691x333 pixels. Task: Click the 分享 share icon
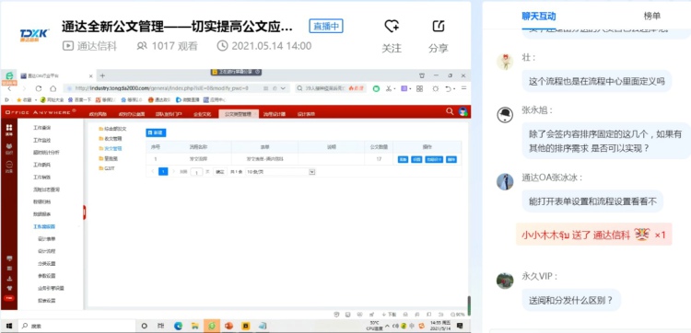pyautogui.click(x=438, y=27)
